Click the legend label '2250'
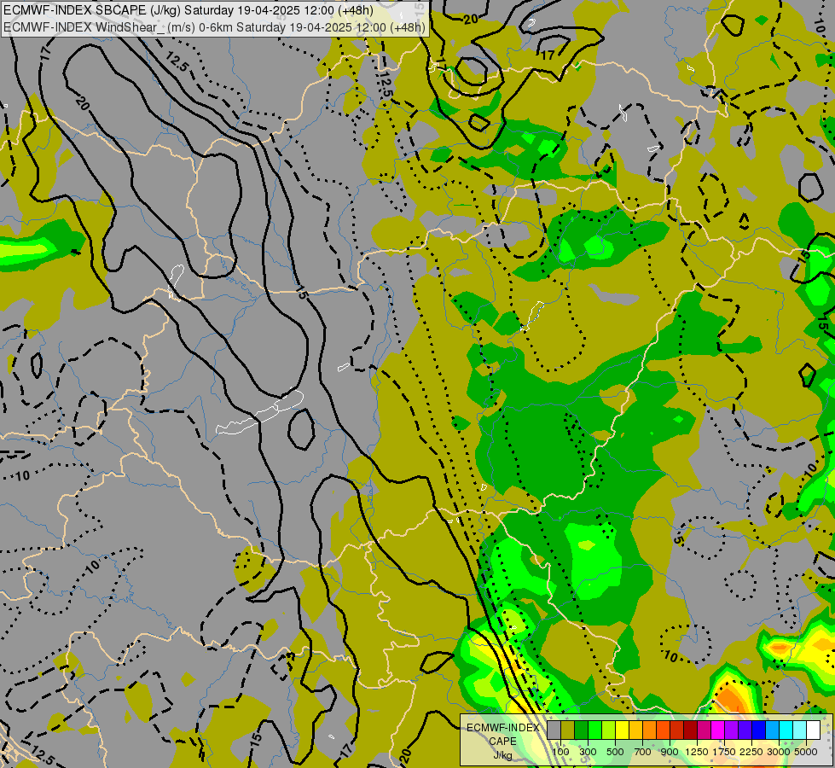 click(751, 752)
